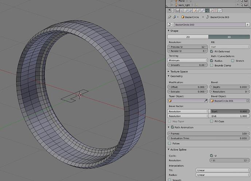The width and height of the screenshot is (251, 181).
Task: Expand the Texture Space panel
Action: tap(169, 71)
